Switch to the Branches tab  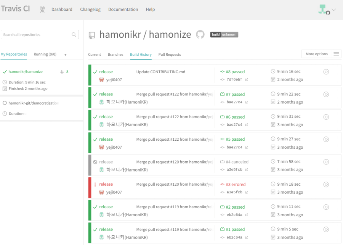[x=115, y=55]
